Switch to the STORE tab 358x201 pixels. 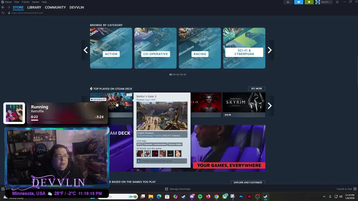tap(18, 7)
